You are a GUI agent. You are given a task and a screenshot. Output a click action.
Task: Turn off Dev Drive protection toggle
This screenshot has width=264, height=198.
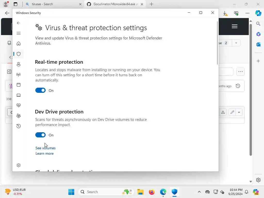click(x=40, y=135)
